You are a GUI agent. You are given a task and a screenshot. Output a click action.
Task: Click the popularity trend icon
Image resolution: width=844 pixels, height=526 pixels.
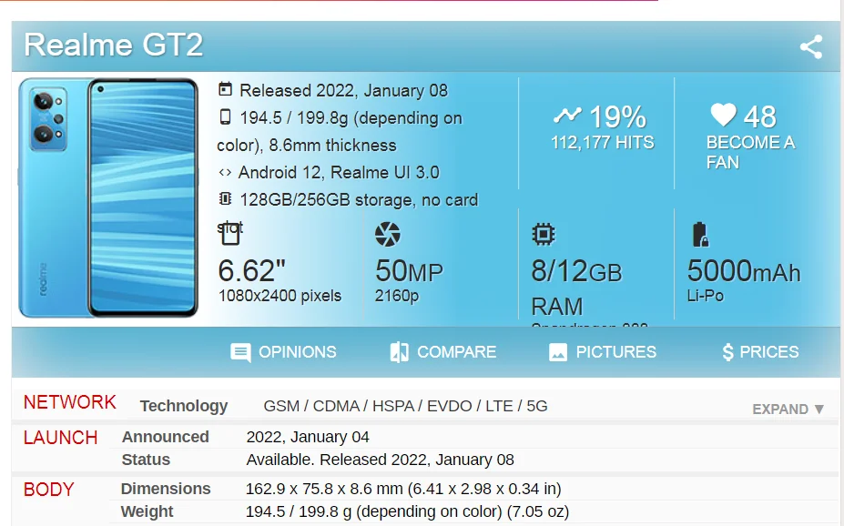[567, 115]
